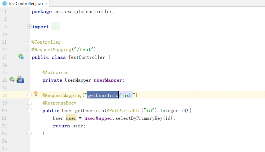The width and height of the screenshot is (265, 152).
Task: Click the @ResponseBody annotation
Action: click(59, 103)
